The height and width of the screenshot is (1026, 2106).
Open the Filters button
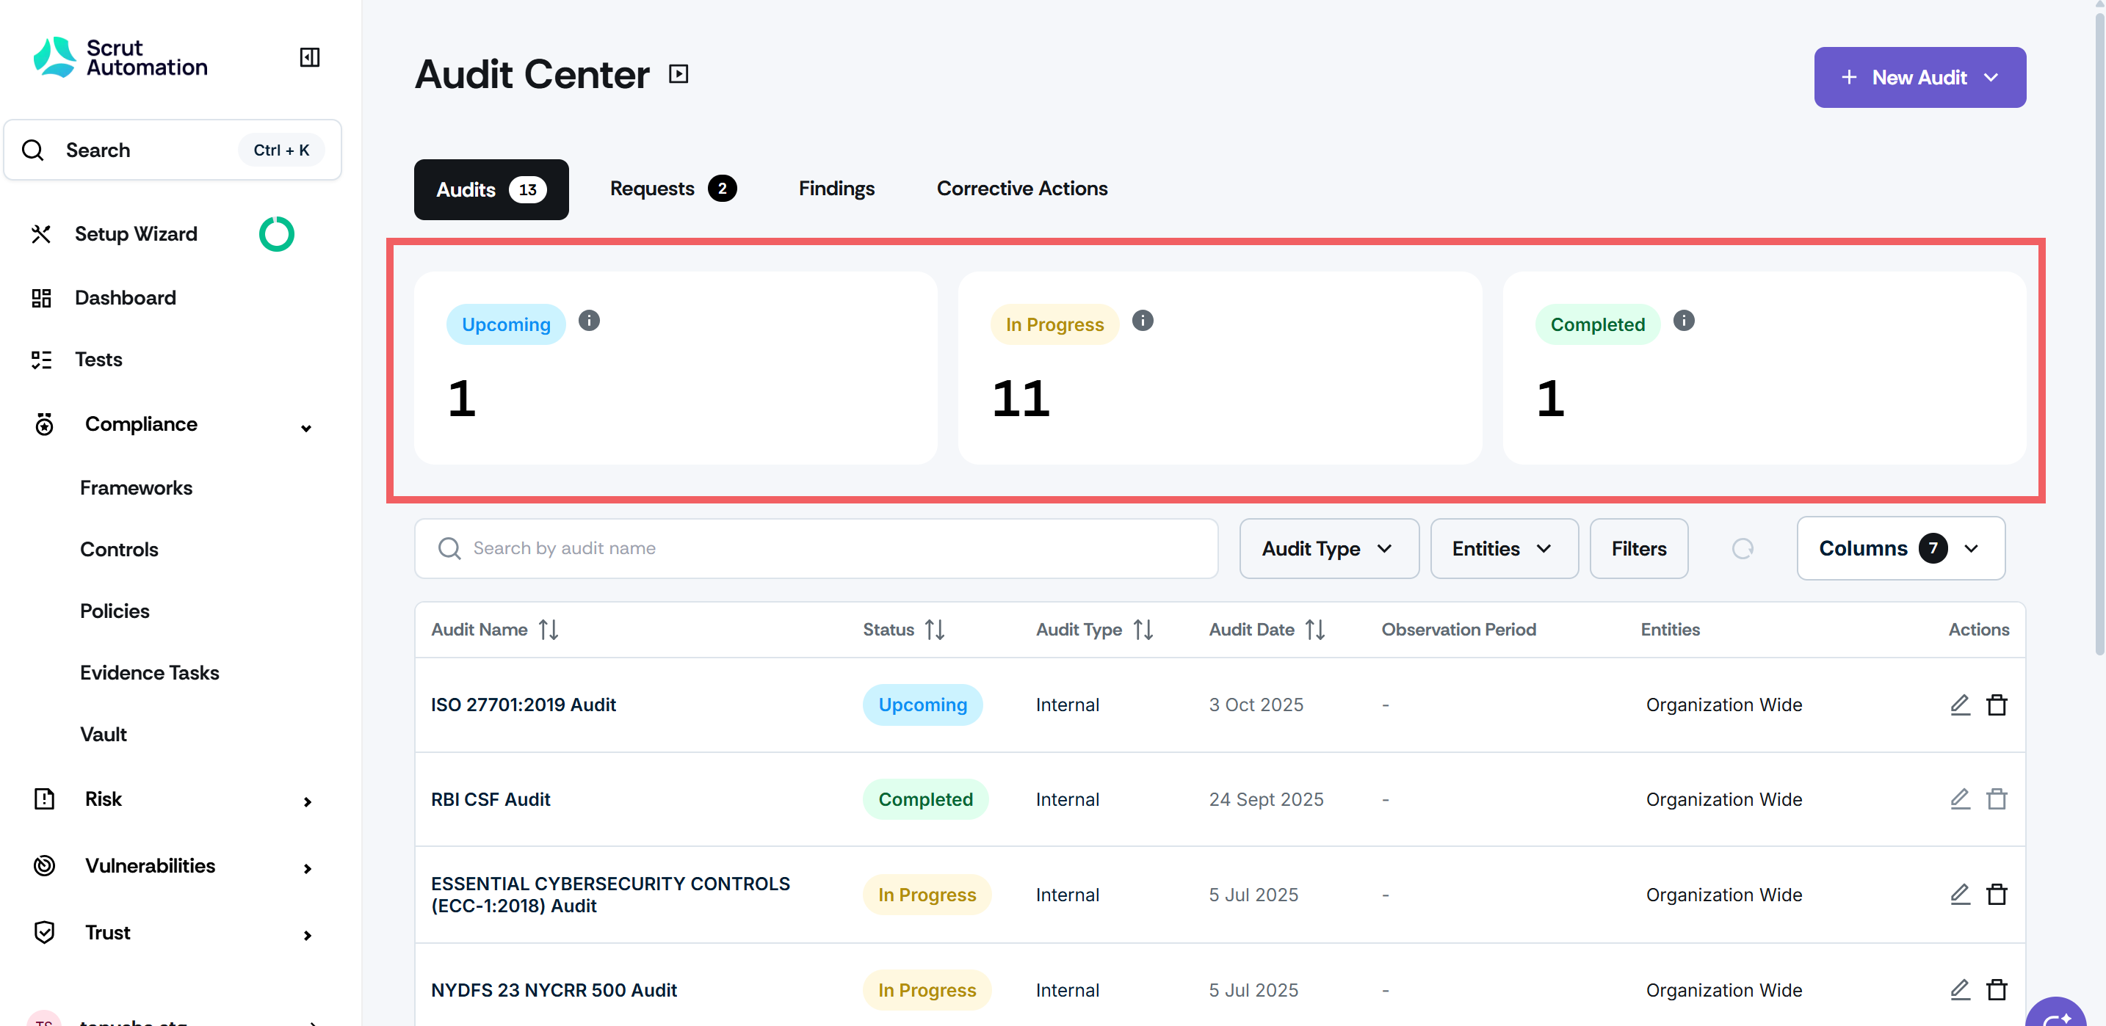1638,548
